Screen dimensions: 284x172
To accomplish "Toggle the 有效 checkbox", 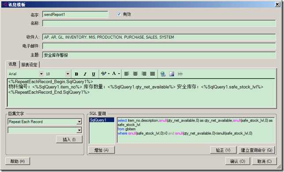I will click(x=119, y=14).
